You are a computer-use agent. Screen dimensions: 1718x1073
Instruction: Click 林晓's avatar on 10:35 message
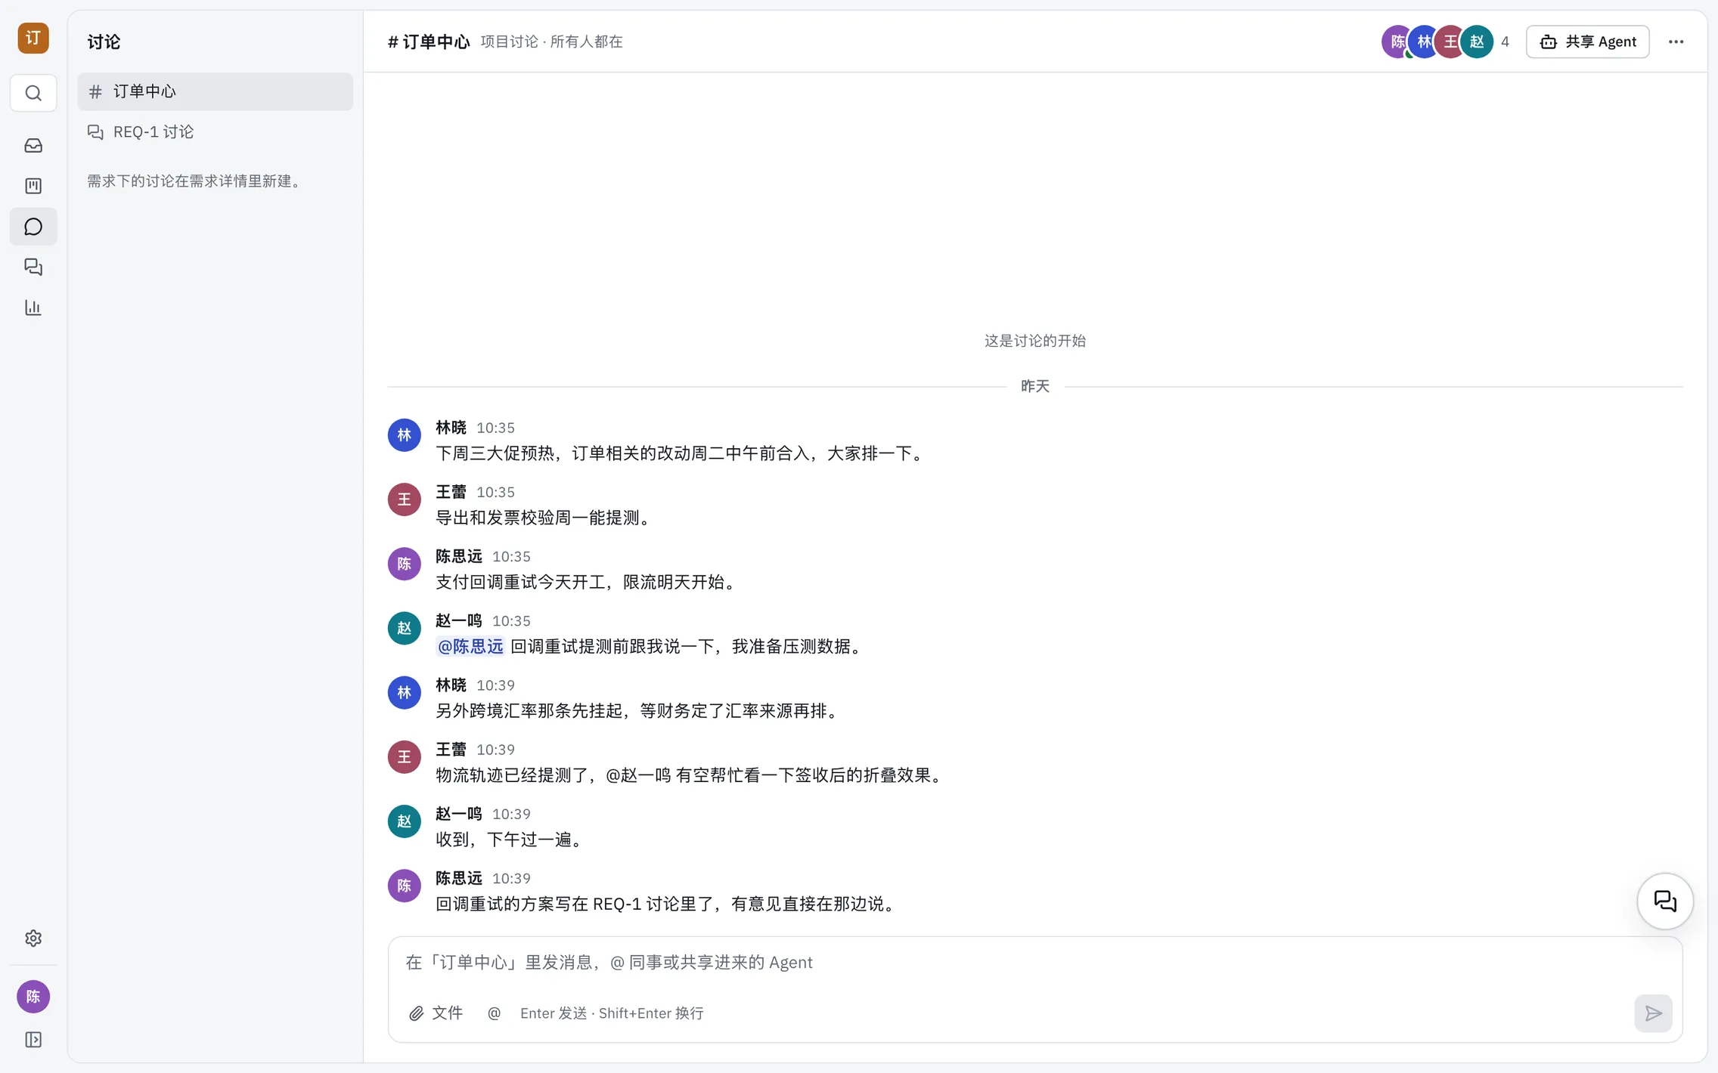point(405,435)
